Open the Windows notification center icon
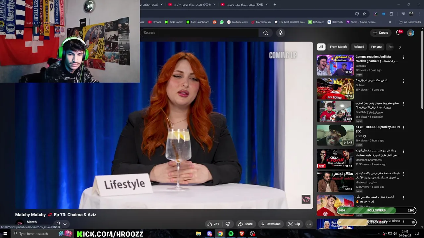 click(417, 234)
